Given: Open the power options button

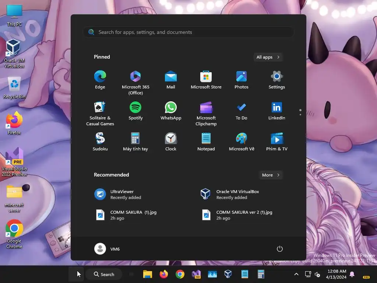Looking at the screenshot, I should pos(280,249).
